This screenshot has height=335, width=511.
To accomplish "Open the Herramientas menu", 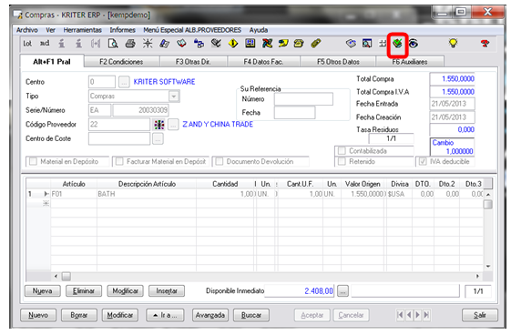I will (83, 30).
